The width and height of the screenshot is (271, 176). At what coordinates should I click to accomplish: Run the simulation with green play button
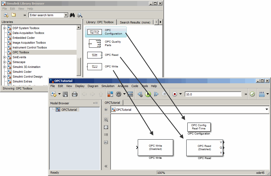pyautogui.click(x=148, y=94)
